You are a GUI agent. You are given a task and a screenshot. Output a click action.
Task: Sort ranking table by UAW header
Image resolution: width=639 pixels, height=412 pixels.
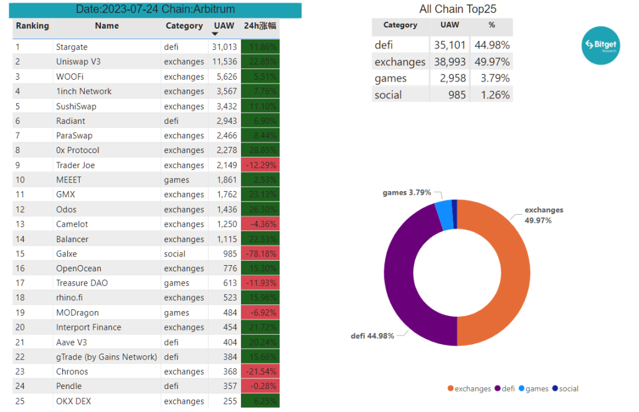coord(224,26)
